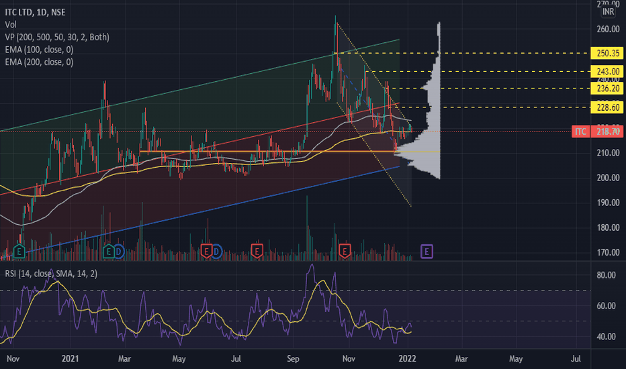This screenshot has width=626, height=369.
Task: Click the Nov label preceding 2021 on time axis
Action: click(x=13, y=359)
